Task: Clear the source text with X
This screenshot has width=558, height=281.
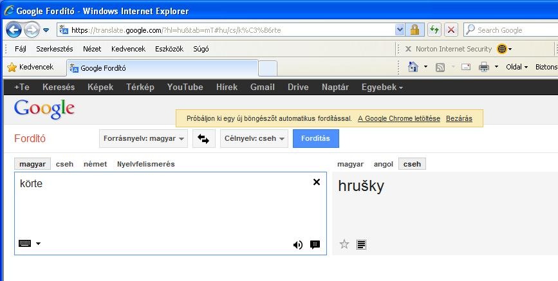Action: (x=316, y=183)
